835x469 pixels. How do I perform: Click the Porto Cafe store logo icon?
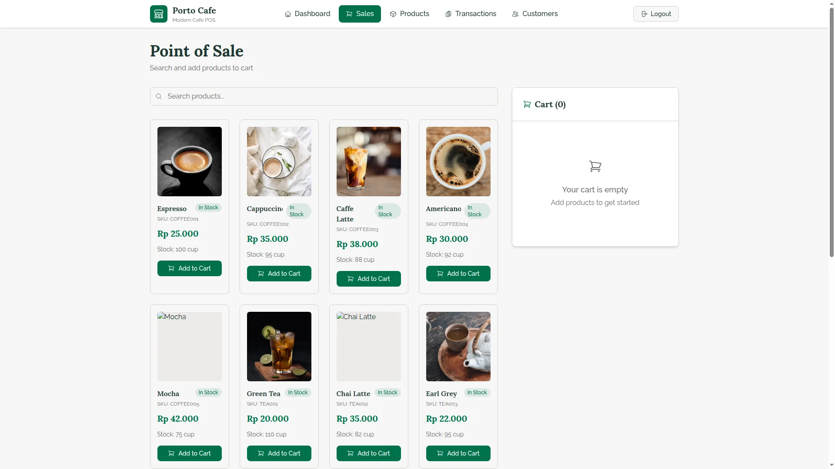point(159,14)
